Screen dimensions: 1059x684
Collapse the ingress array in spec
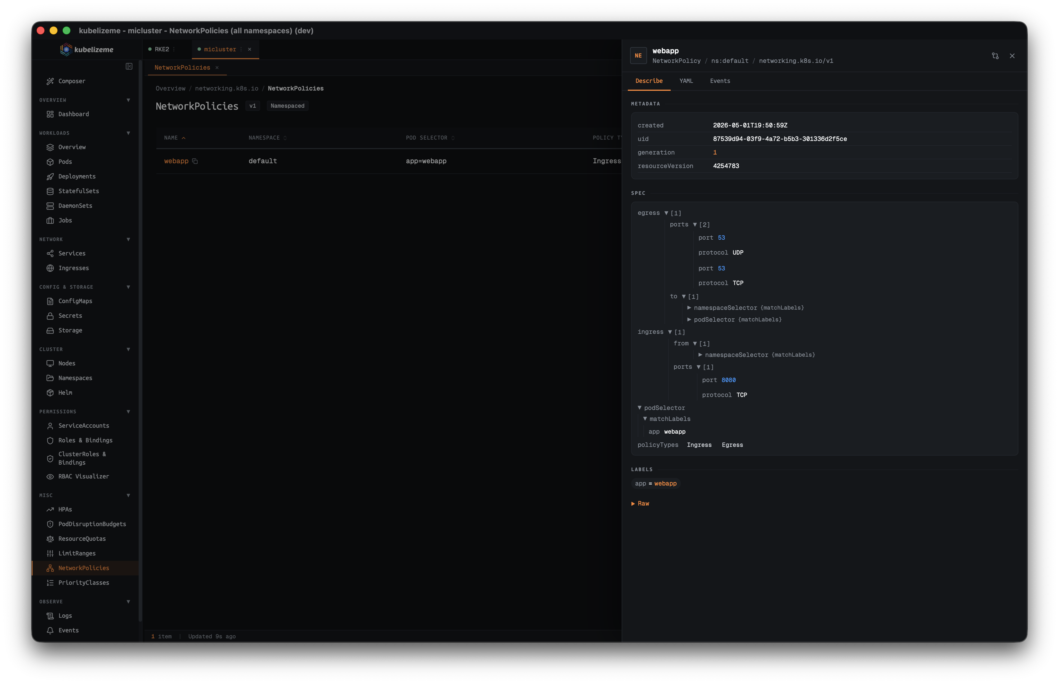(x=670, y=332)
